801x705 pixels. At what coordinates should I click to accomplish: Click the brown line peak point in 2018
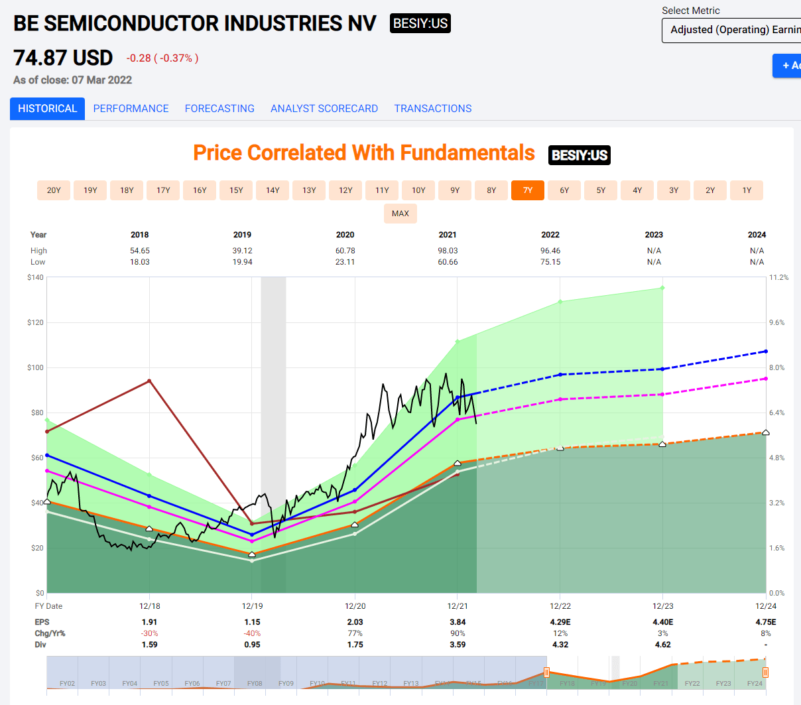pyautogui.click(x=150, y=381)
